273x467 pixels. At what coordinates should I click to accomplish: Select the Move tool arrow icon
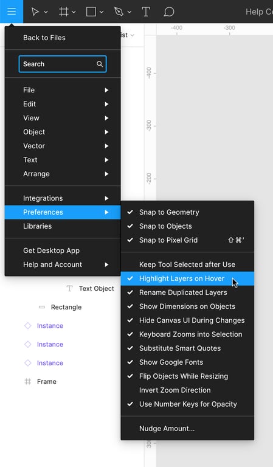[x=35, y=12]
